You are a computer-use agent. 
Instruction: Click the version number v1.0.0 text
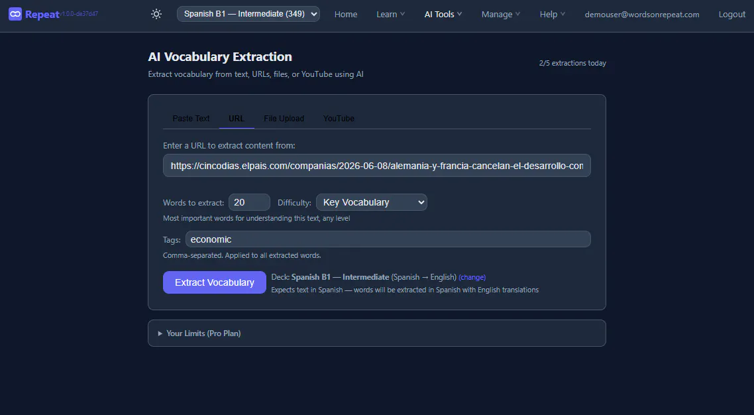pyautogui.click(x=80, y=13)
